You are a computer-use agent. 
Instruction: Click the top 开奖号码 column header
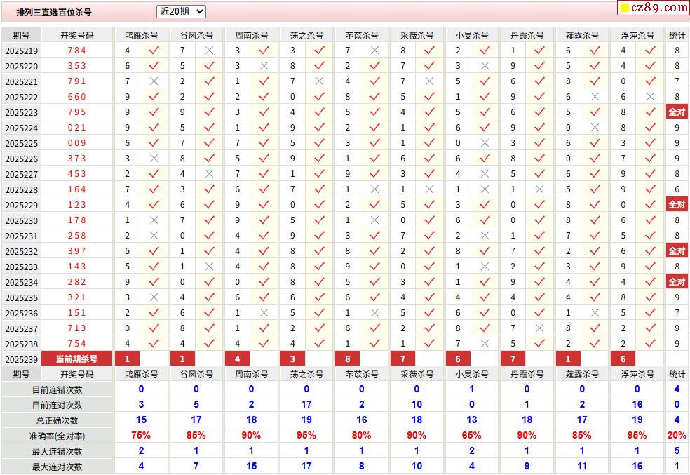(77, 35)
